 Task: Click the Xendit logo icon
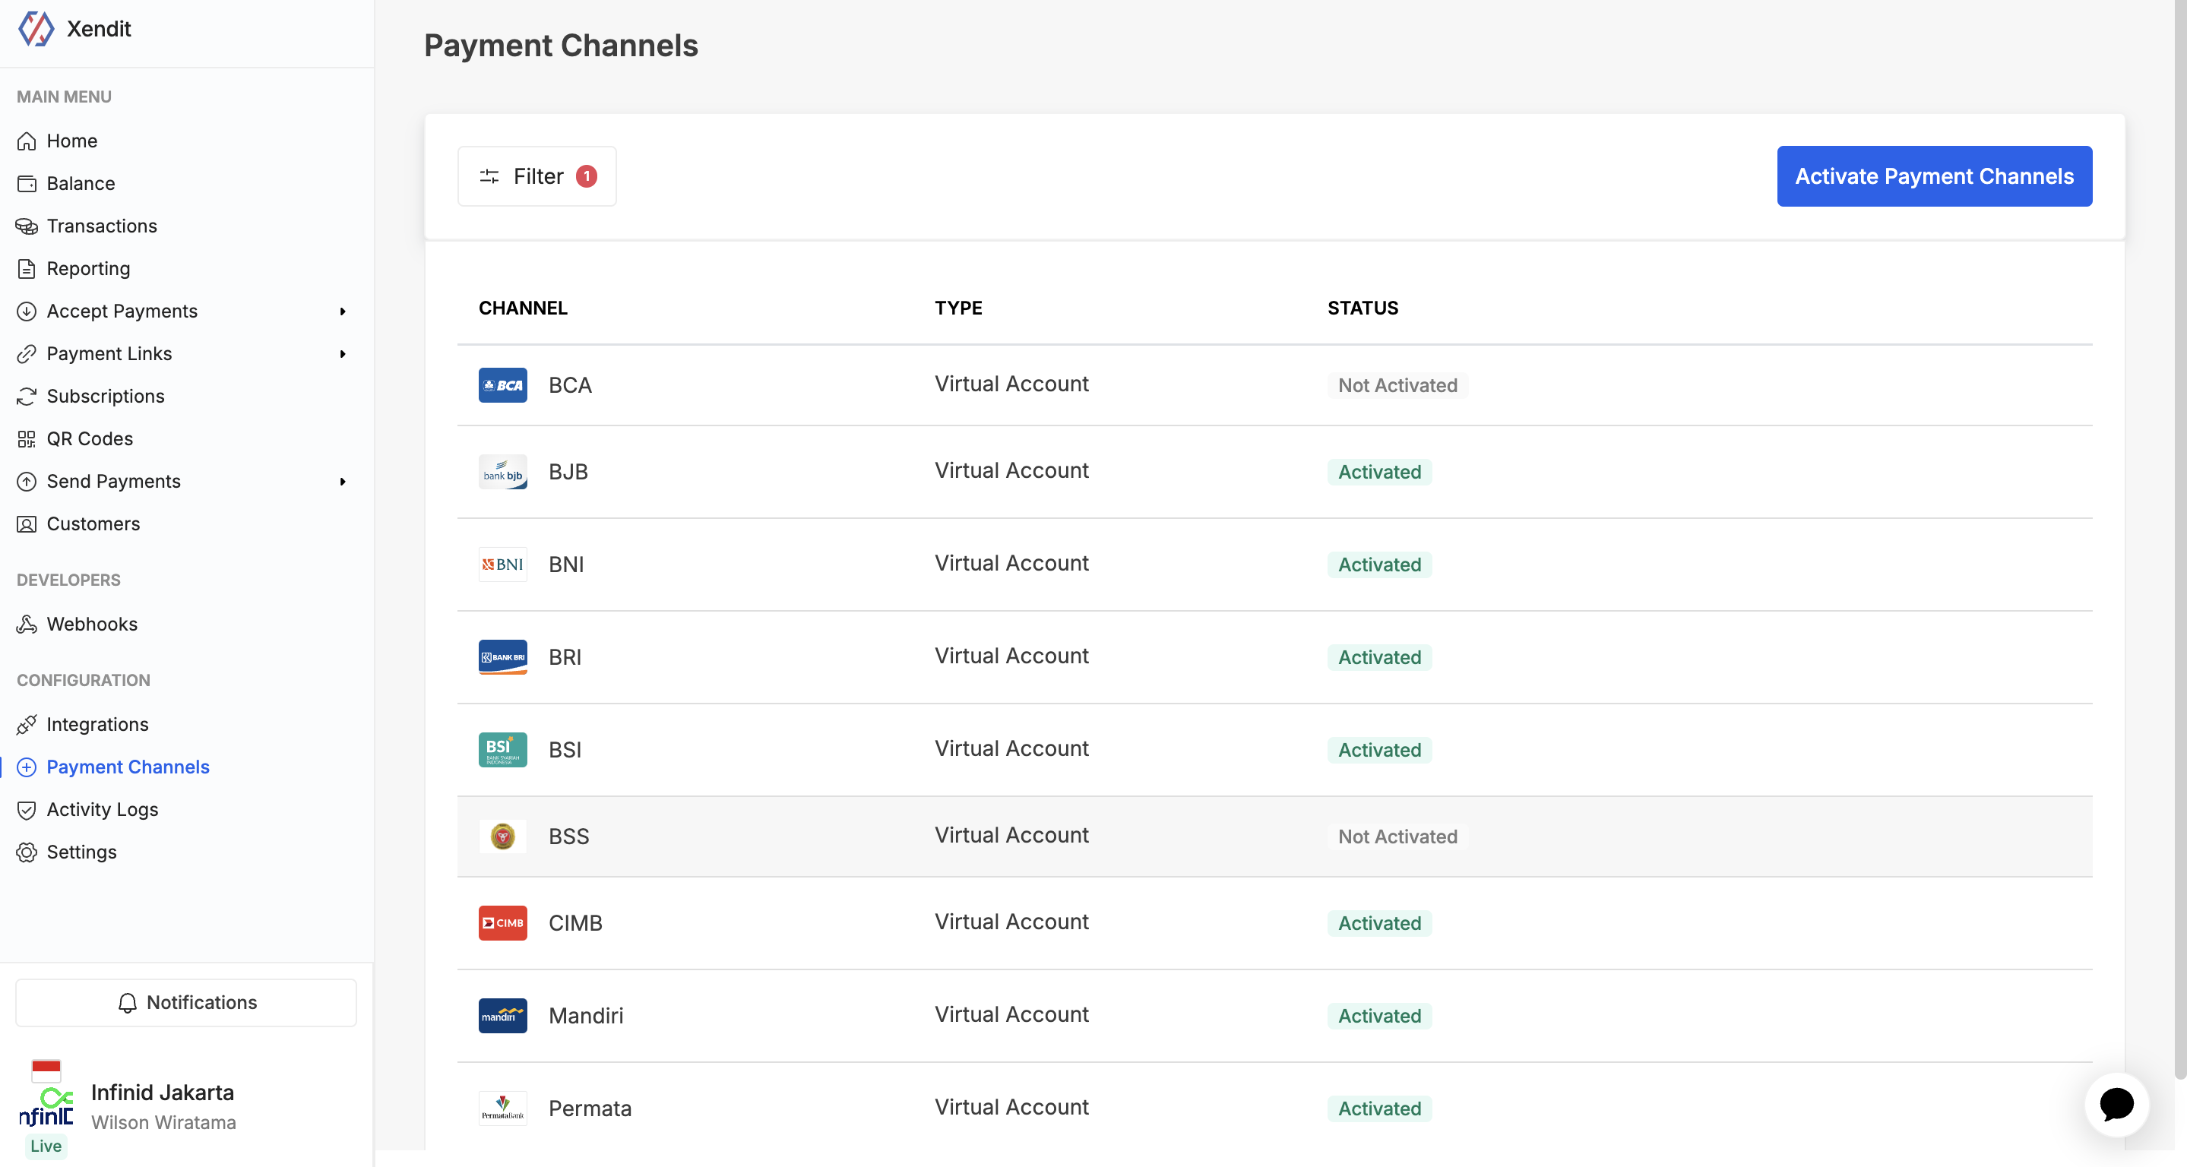36,29
